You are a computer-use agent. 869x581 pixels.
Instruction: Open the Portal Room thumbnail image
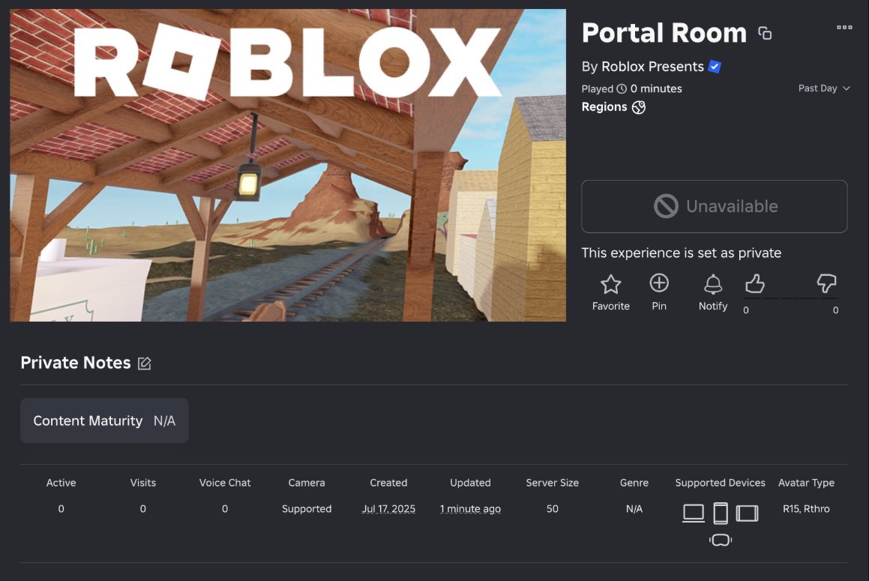tap(288, 165)
